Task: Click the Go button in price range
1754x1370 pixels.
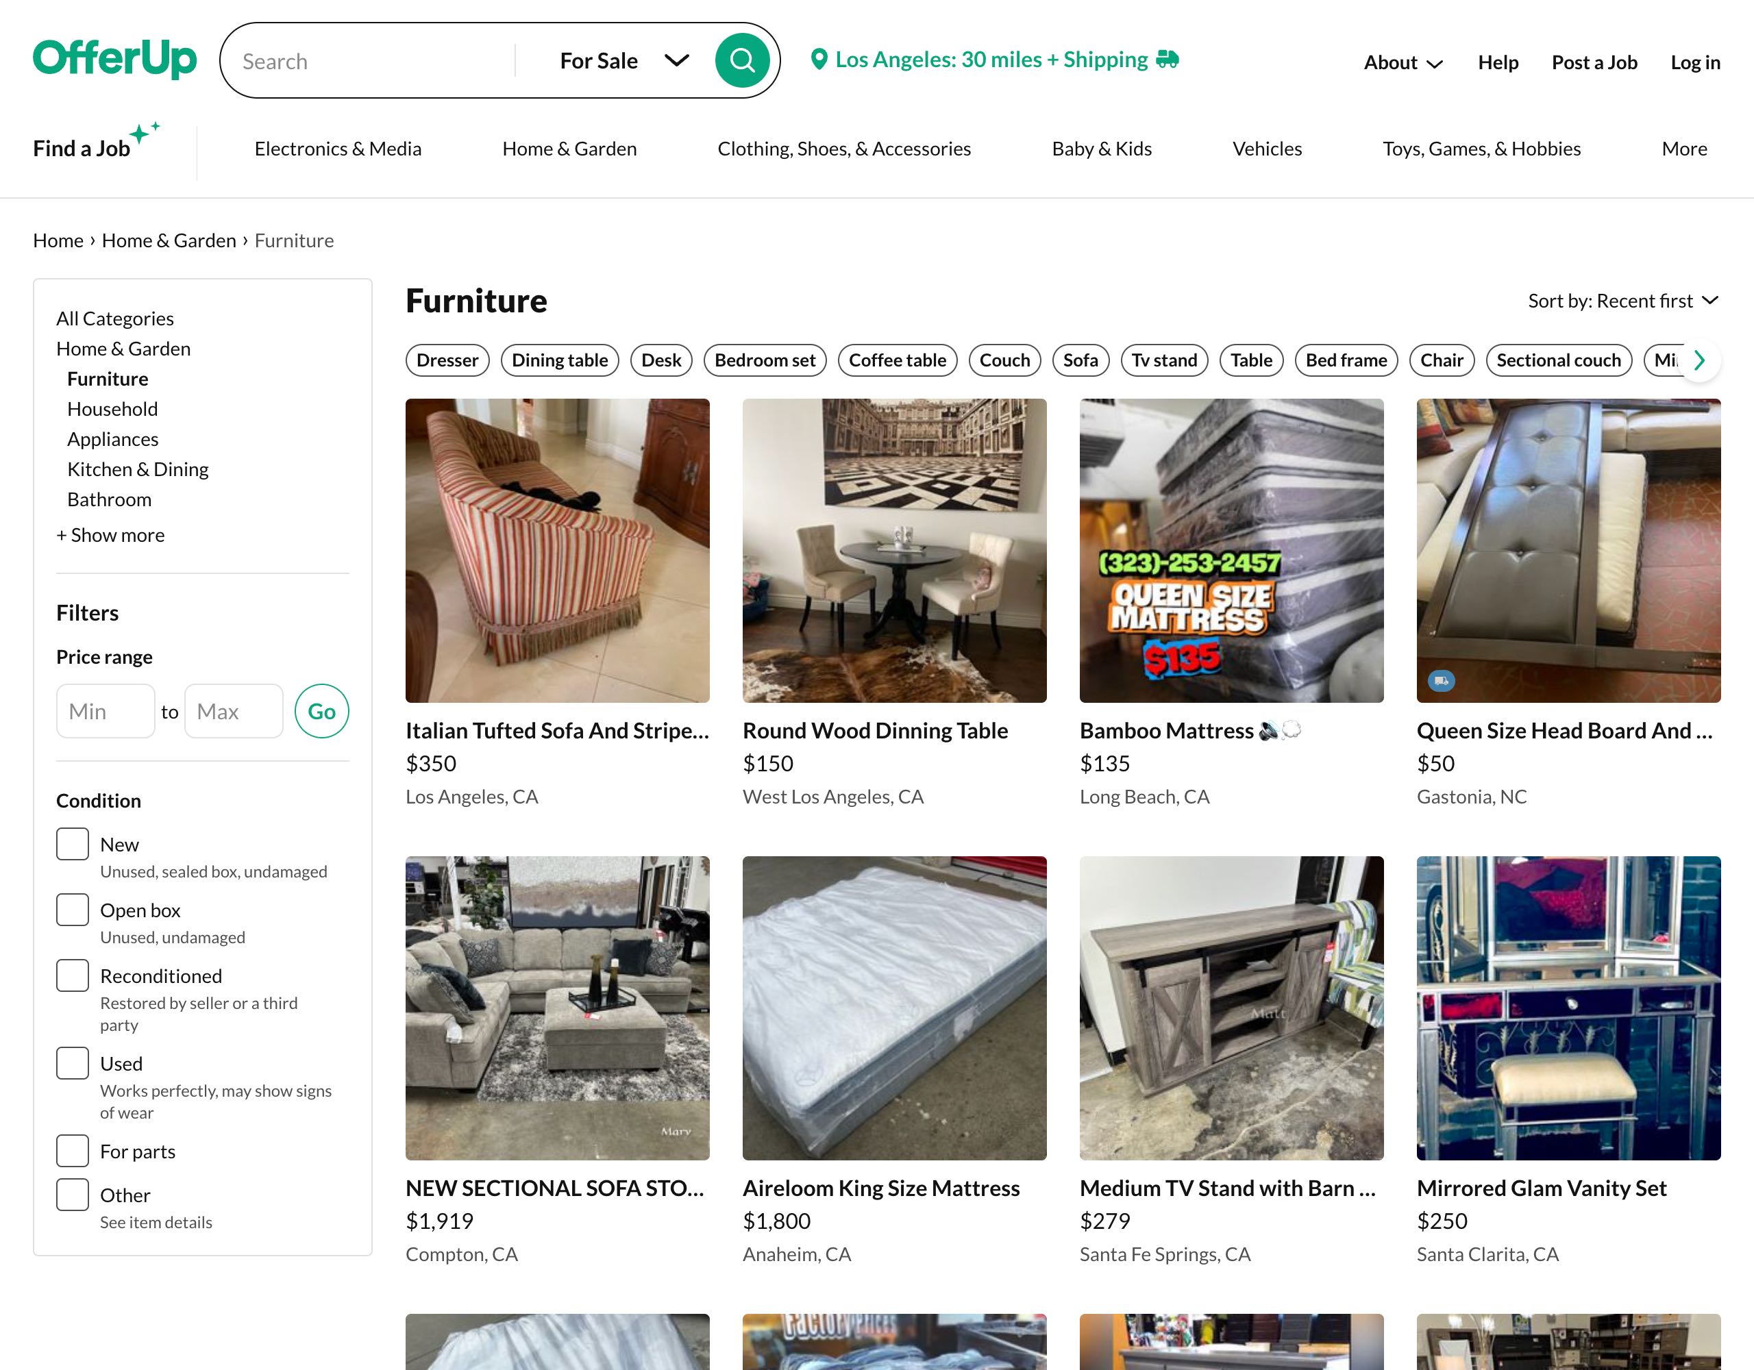Action: pos(321,711)
